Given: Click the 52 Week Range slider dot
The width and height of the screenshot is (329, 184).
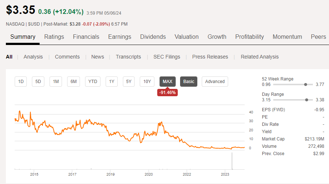Looking at the screenshot, I should tap(306, 85).
